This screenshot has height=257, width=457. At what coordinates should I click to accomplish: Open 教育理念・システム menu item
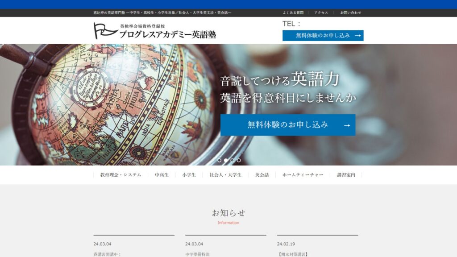(120, 175)
